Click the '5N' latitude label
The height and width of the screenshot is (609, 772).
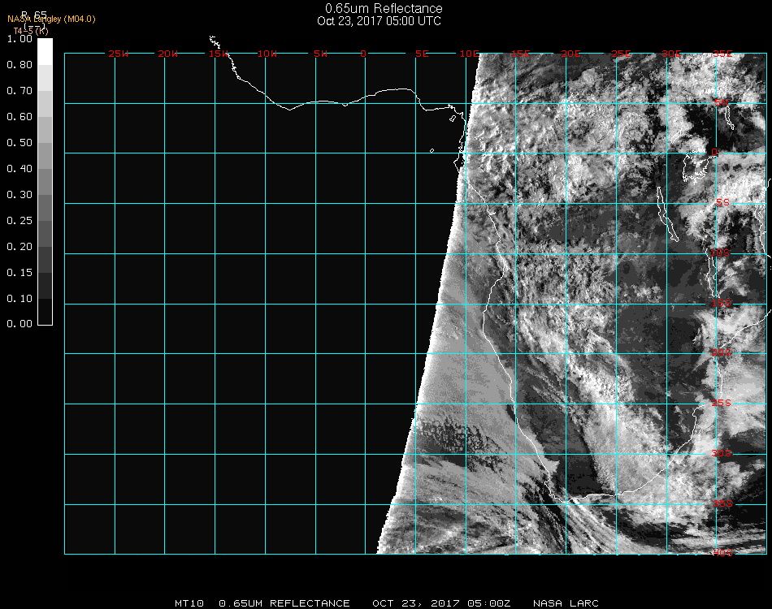[x=722, y=102]
